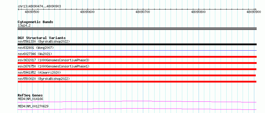The height and width of the screenshot is (113, 265).
Task: Click the magenta MED4|NM_014166 transcript line
Action: pos(137,101)
